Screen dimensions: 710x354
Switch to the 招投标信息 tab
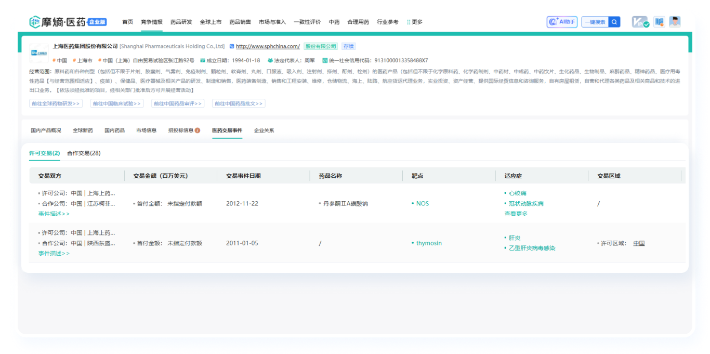click(x=180, y=130)
